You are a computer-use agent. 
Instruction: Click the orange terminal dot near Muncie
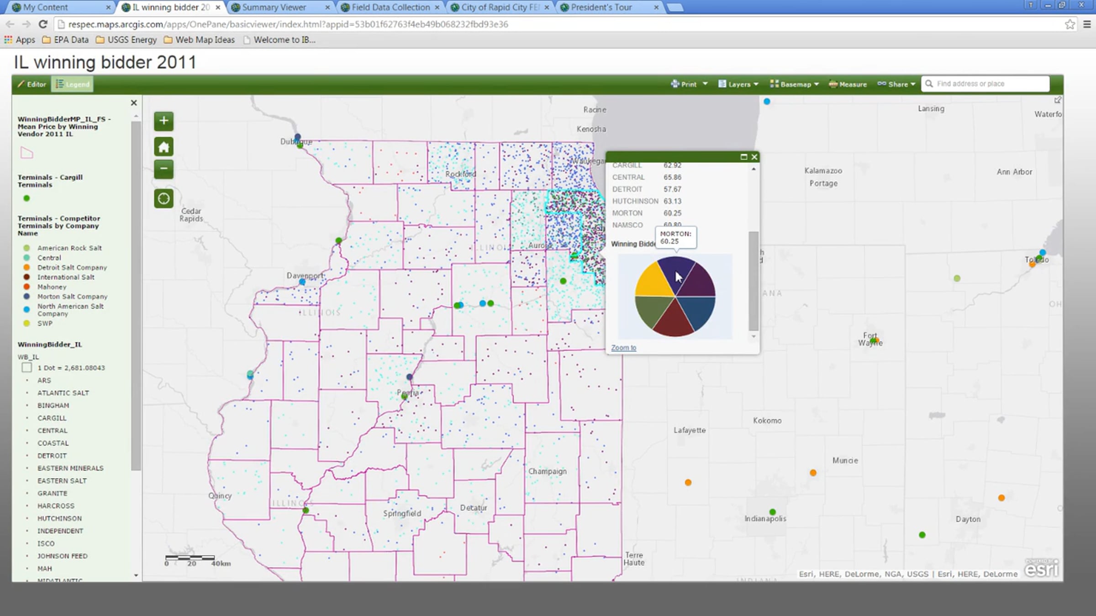pyautogui.click(x=813, y=473)
